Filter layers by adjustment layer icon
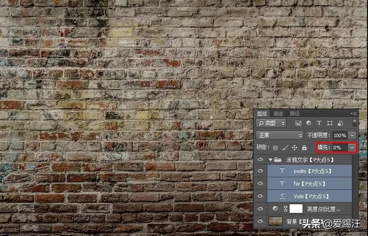368x236 pixels. (309, 124)
